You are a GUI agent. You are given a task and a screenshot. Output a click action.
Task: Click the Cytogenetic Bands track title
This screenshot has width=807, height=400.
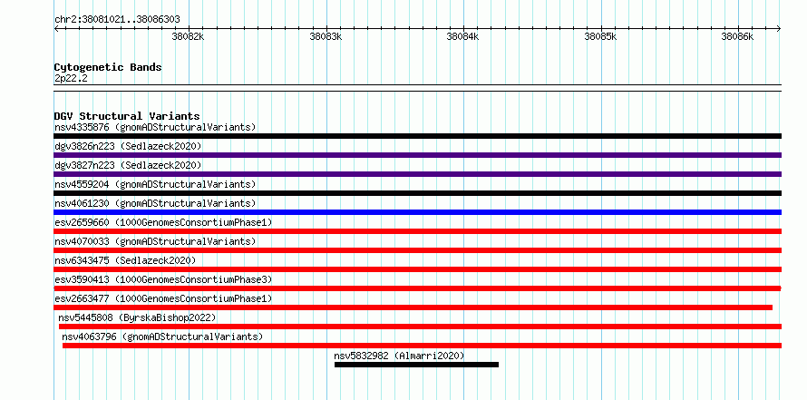[108, 67]
